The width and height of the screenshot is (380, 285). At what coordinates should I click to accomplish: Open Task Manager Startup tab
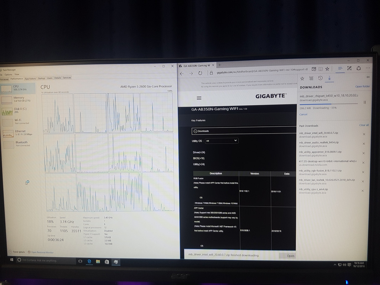click(x=41, y=78)
